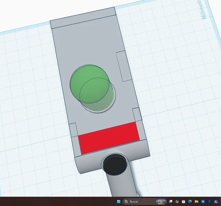Select the narrow strip at the model's top edge
This screenshot has height=206, width=221.
(83, 18)
